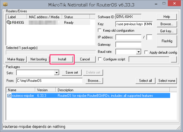This screenshot has height=132, width=183.
Task: Click Select none button
Action: pyautogui.click(x=167, y=81)
